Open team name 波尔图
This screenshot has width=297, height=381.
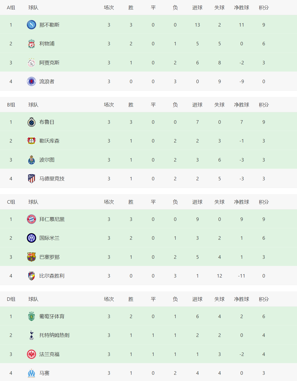tap(47, 160)
